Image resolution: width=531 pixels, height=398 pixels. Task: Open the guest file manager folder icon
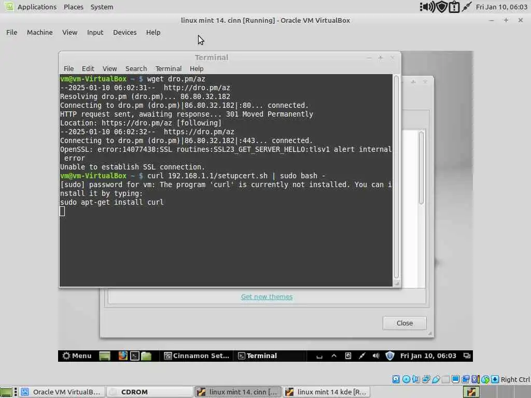click(x=146, y=356)
